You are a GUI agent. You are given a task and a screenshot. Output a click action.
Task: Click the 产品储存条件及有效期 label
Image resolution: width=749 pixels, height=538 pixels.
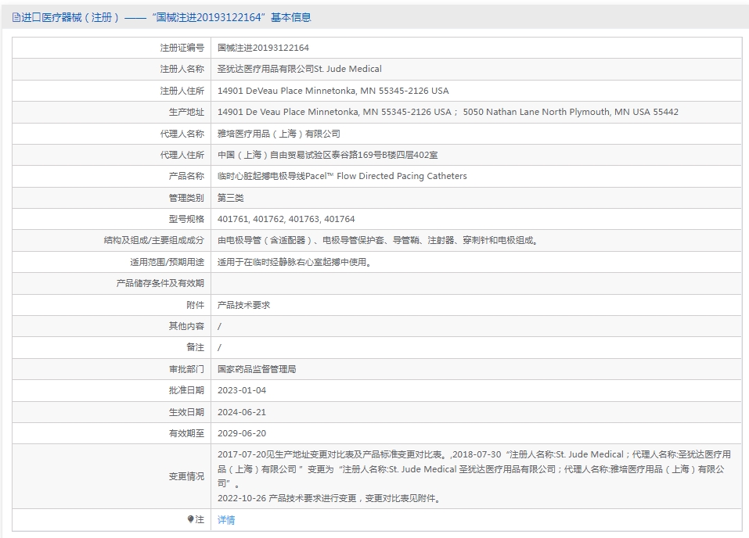(x=160, y=283)
